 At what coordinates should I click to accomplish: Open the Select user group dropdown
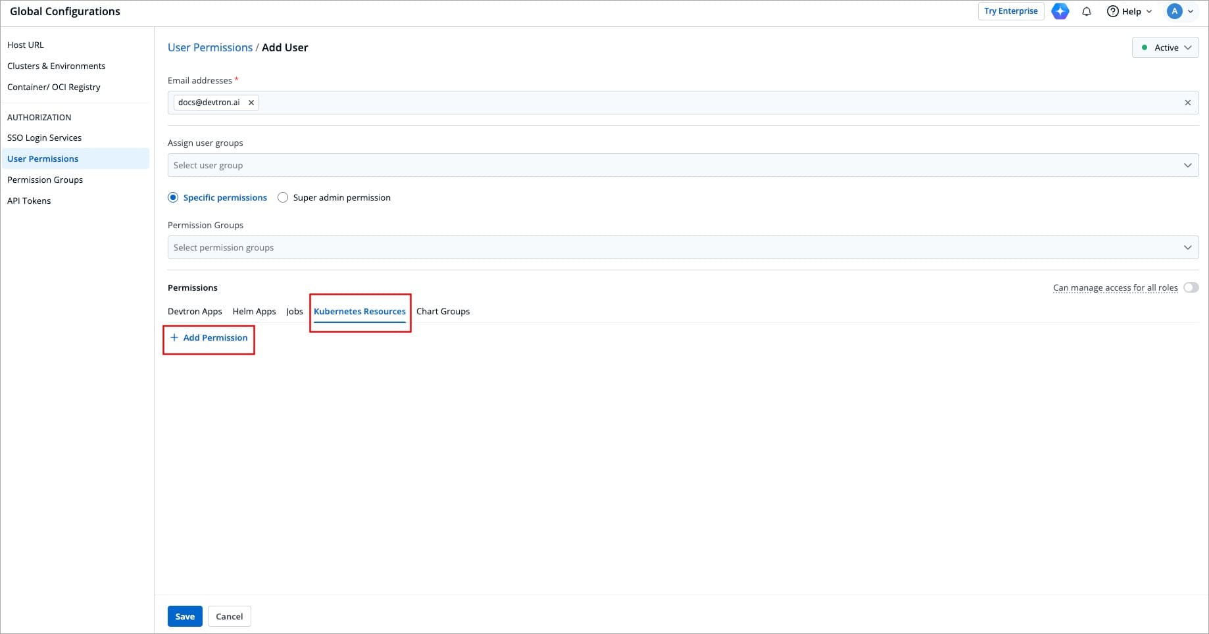682,165
